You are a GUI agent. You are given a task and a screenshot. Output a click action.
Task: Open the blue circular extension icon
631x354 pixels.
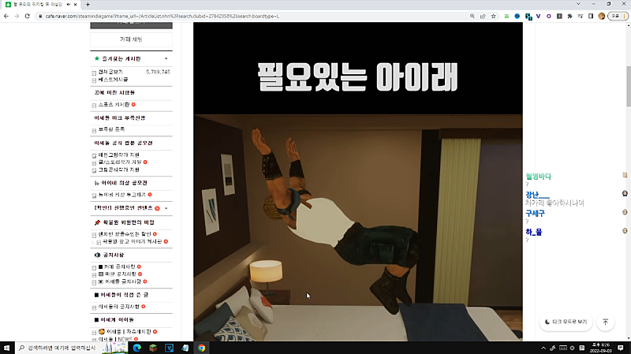[517, 16]
